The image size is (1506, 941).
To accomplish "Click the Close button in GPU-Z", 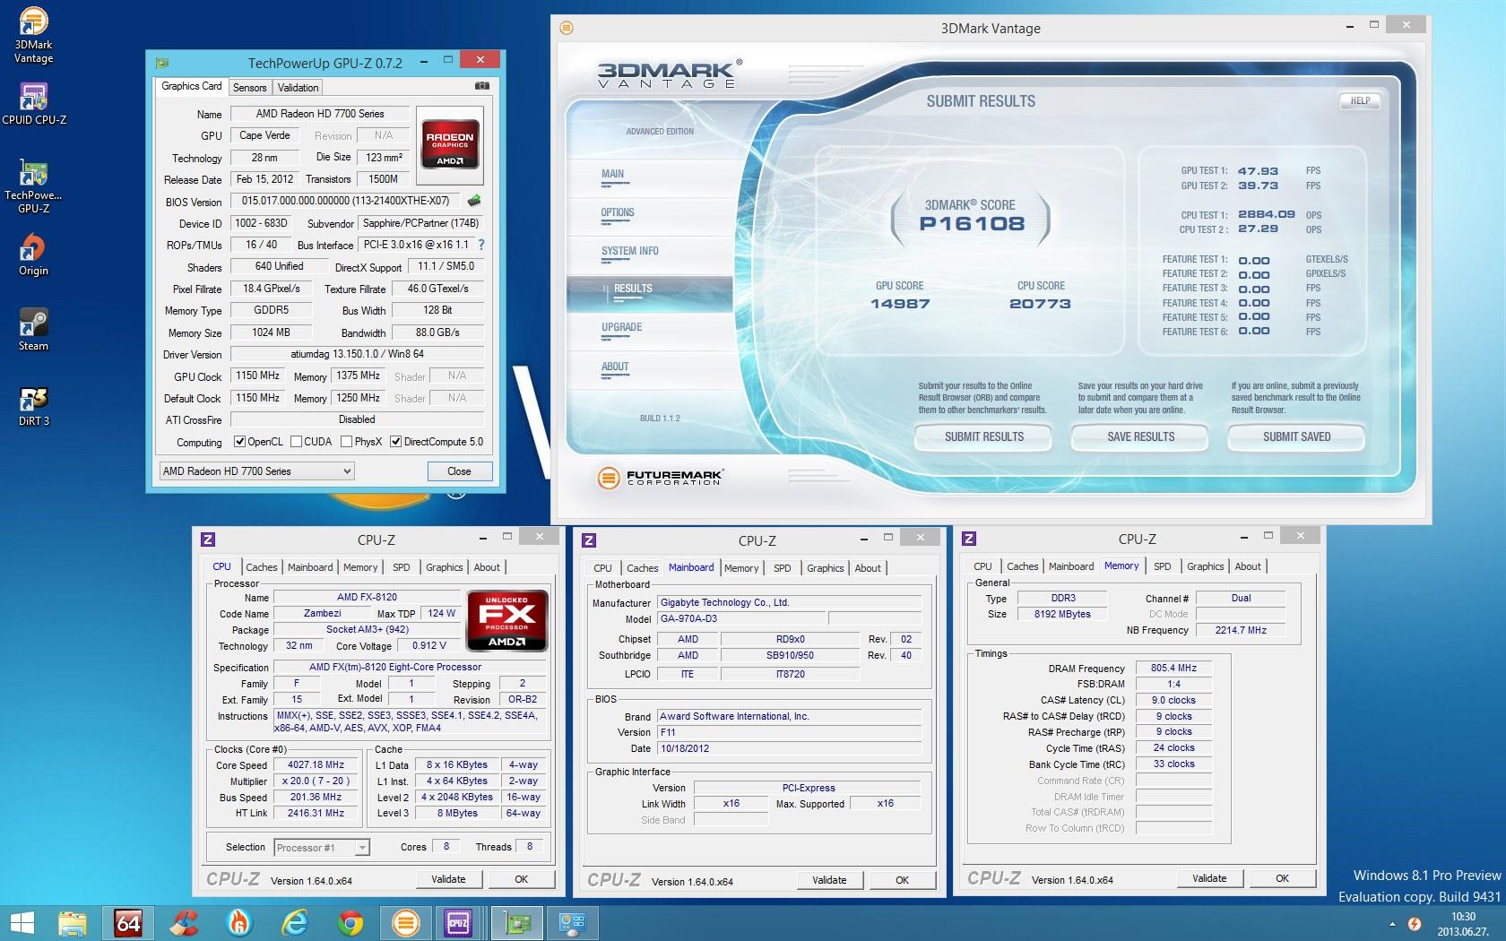I will click(459, 471).
